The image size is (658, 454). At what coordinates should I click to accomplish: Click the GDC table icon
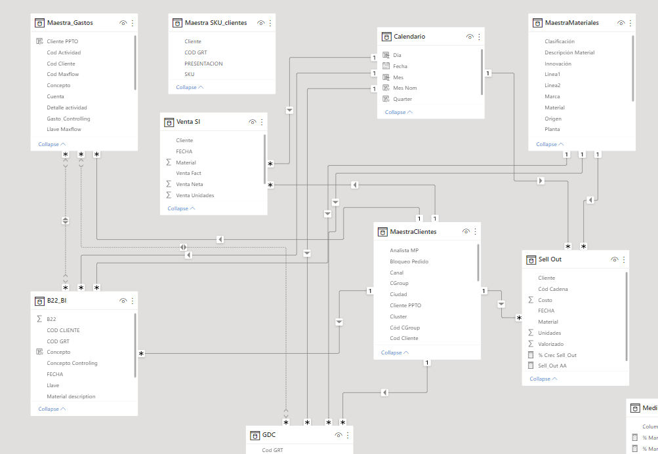click(x=255, y=436)
